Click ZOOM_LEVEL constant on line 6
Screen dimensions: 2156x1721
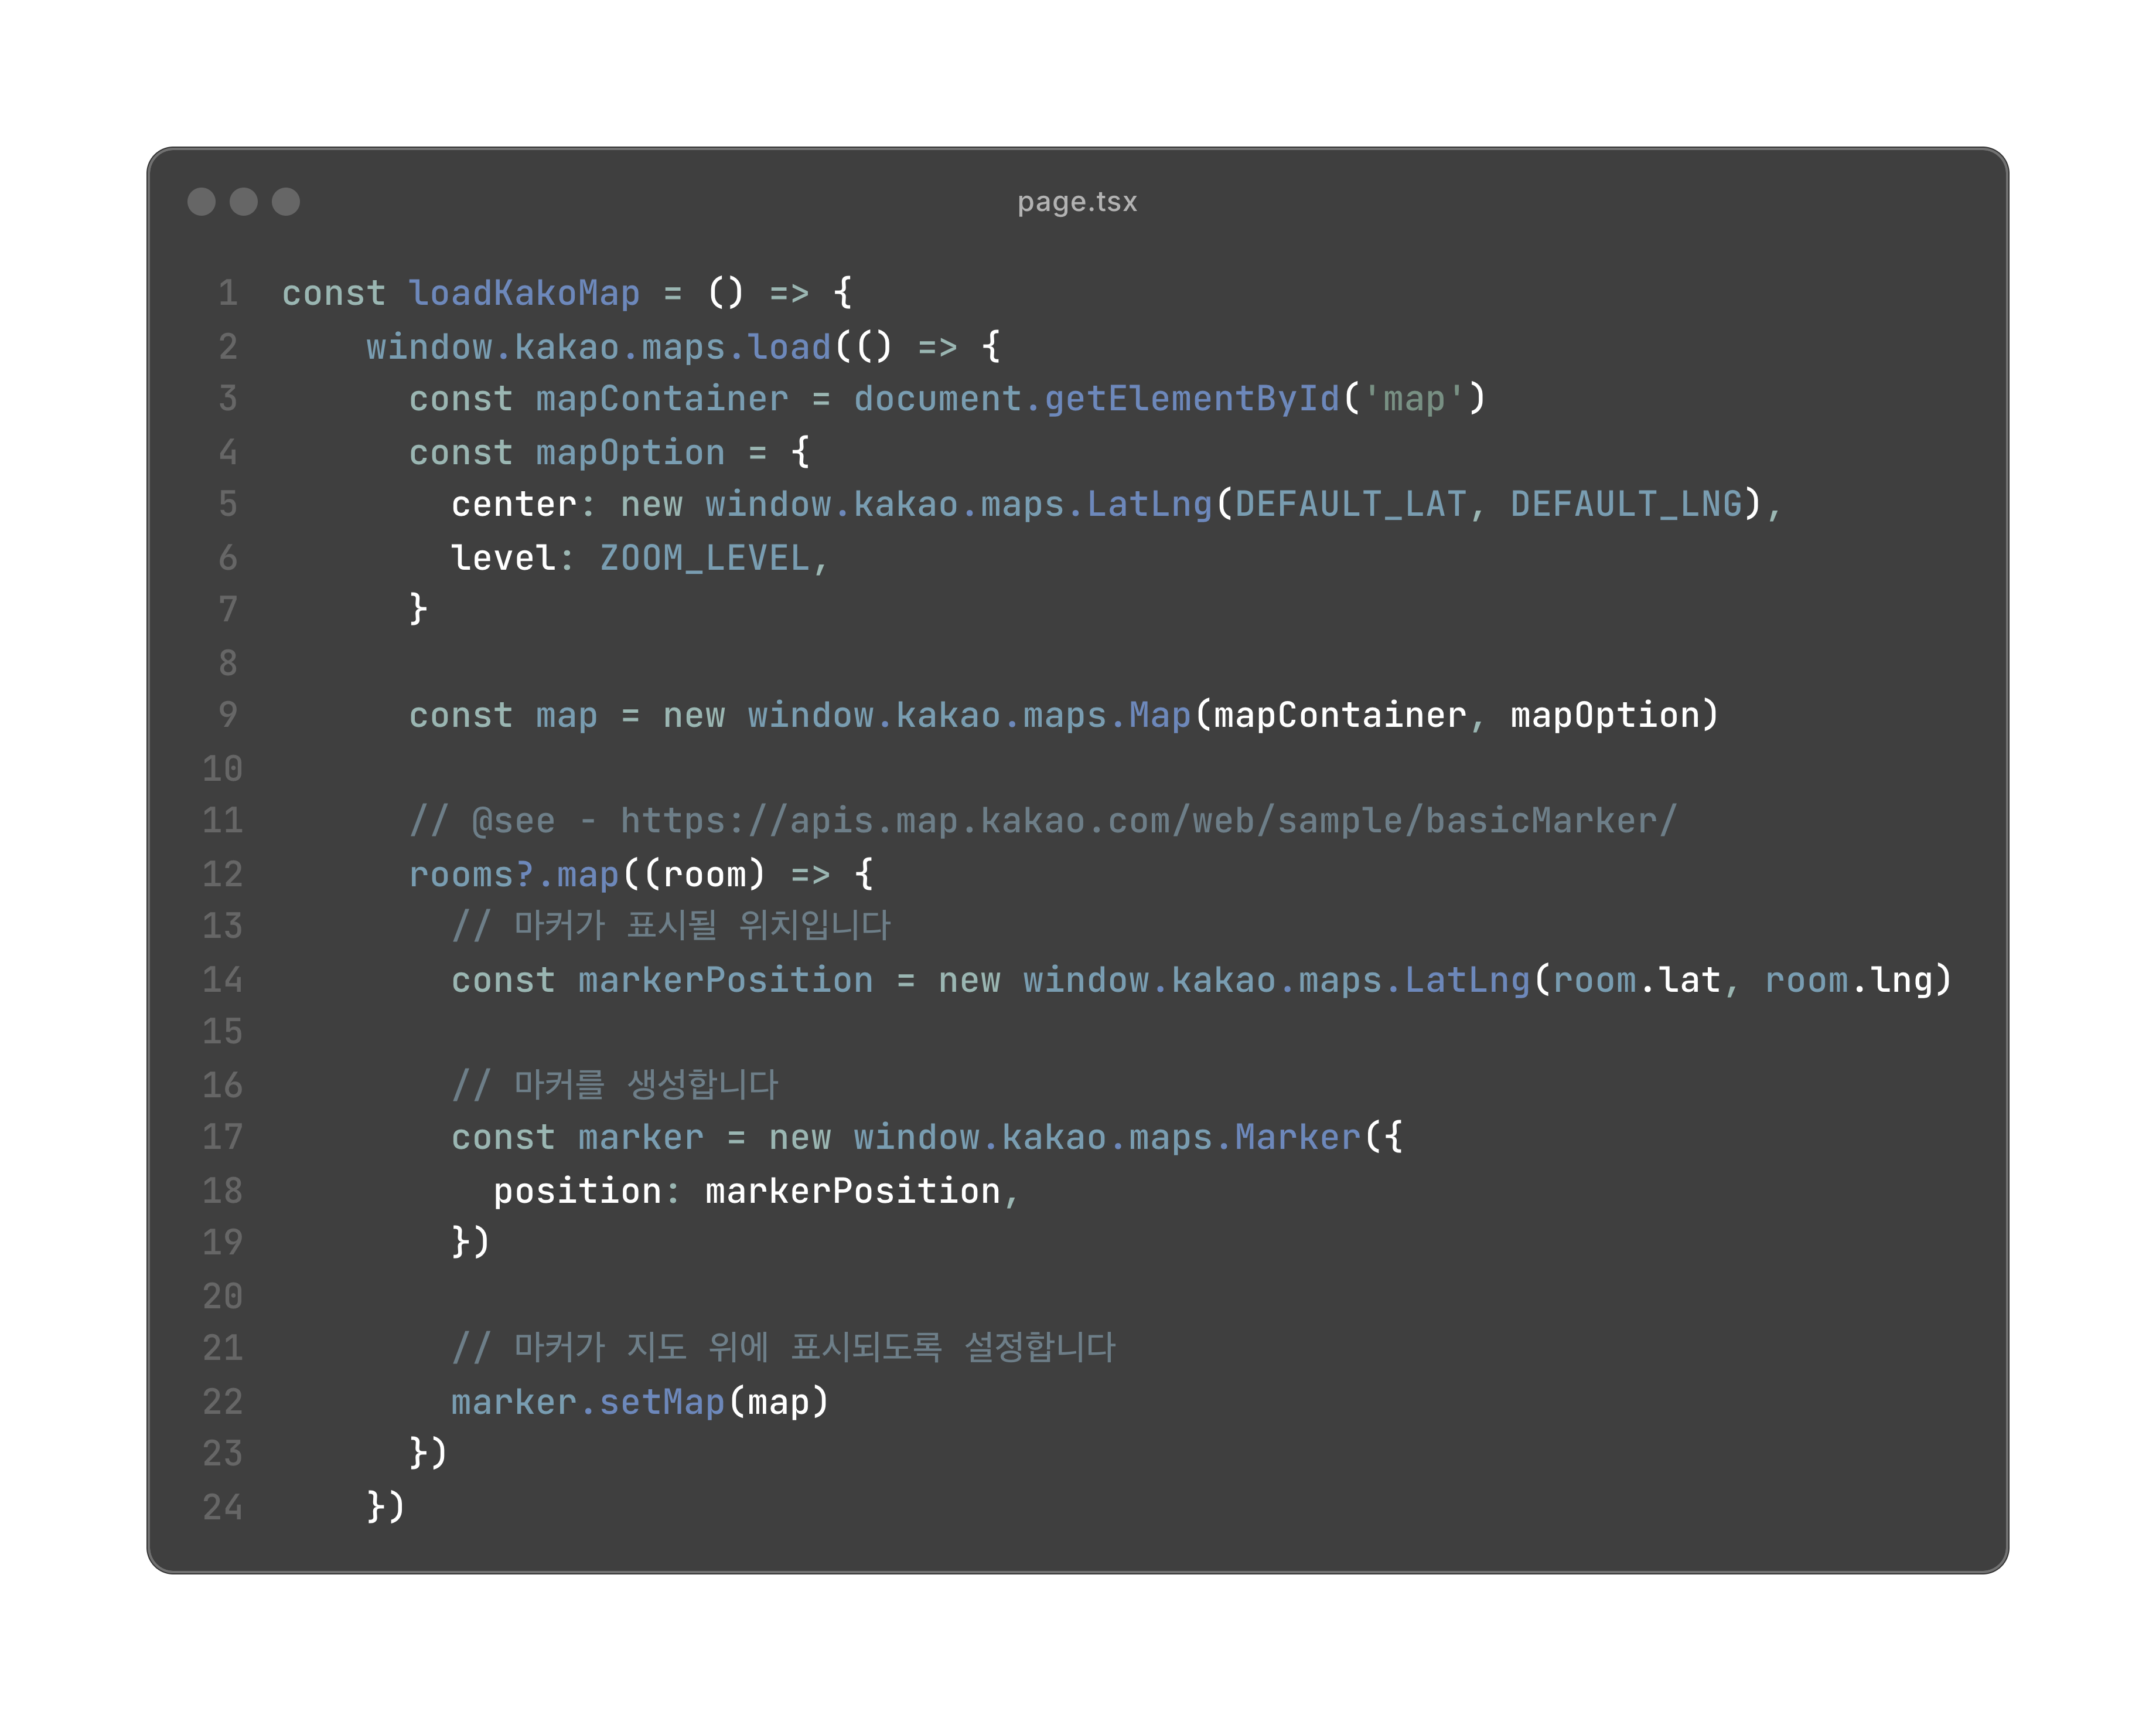coord(704,558)
